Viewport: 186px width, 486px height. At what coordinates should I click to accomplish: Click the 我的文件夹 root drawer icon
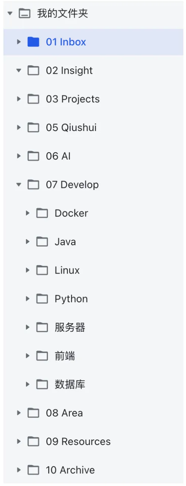[25, 14]
